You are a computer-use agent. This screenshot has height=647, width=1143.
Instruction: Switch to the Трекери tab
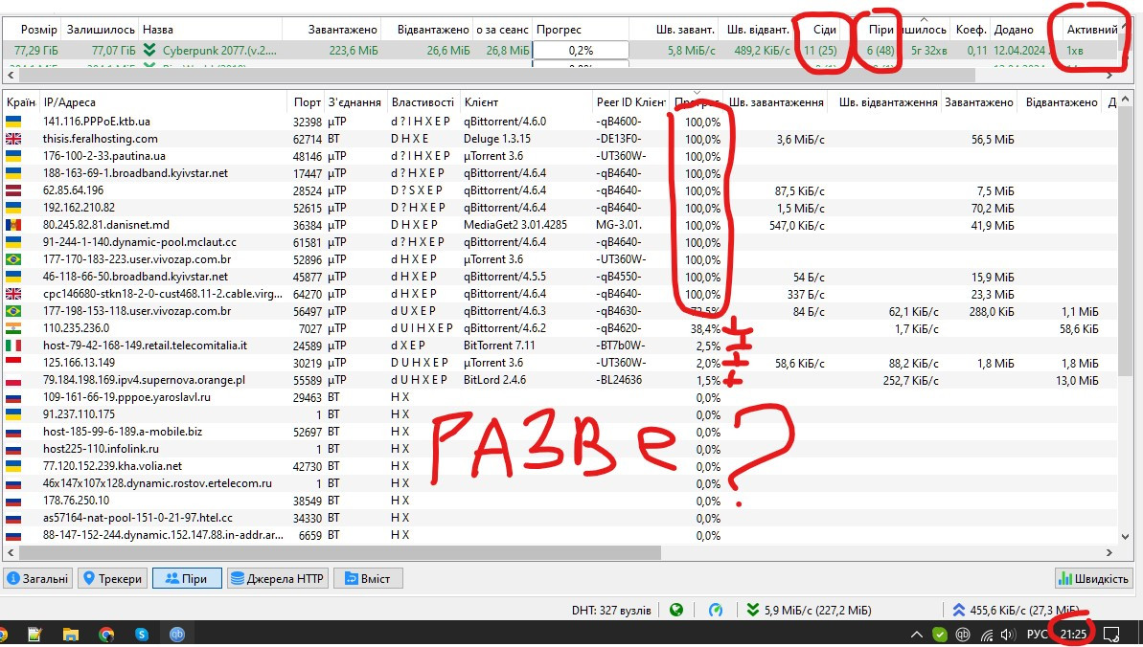click(x=113, y=578)
